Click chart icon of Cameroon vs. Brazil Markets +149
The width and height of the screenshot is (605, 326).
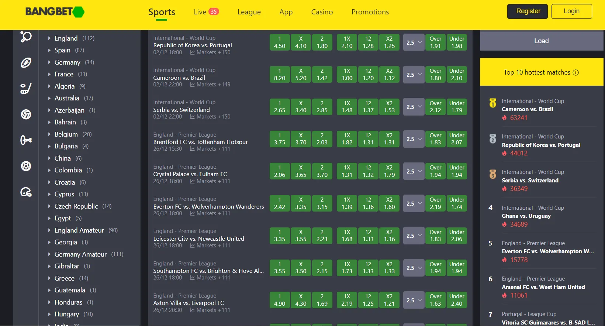point(192,85)
